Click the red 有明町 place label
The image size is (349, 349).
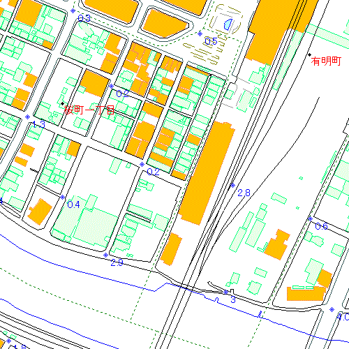pyautogui.click(x=326, y=61)
